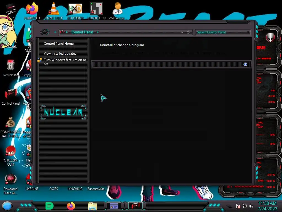Screen dimensions: 282x212
Task: Select the Control Panel desktop icon
Action: click(x=11, y=97)
